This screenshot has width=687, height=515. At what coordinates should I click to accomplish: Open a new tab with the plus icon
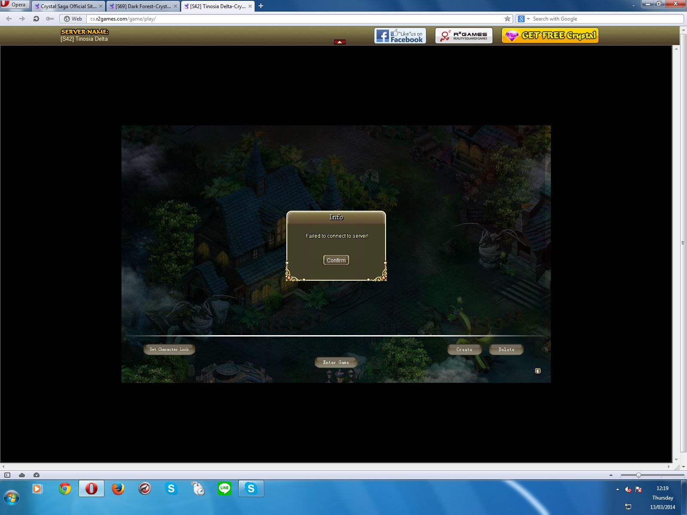(261, 6)
